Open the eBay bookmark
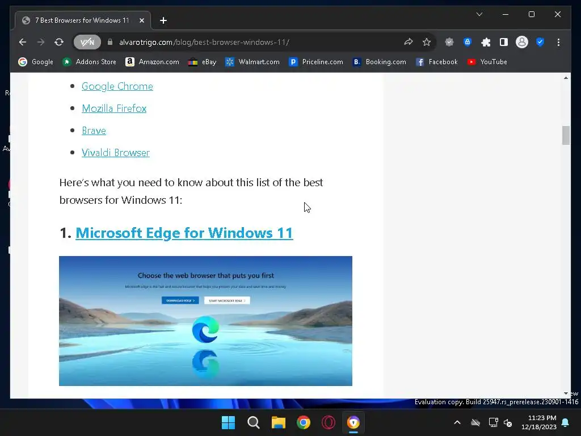The height and width of the screenshot is (436, 581). tap(203, 62)
